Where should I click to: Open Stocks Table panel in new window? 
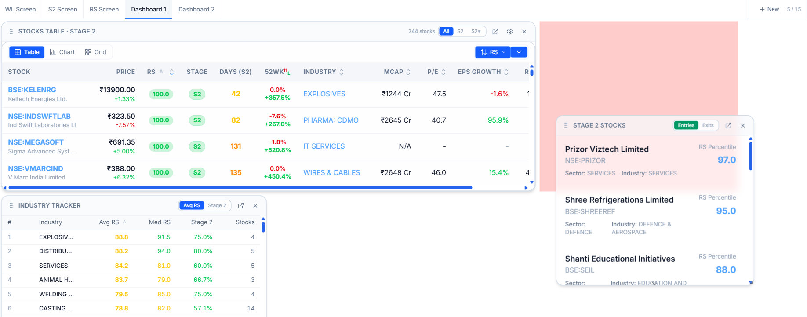coord(495,32)
